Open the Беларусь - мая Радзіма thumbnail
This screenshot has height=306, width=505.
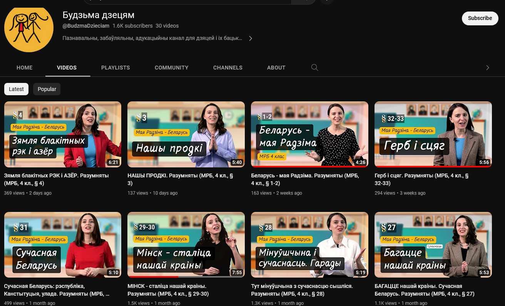pyautogui.click(x=310, y=134)
